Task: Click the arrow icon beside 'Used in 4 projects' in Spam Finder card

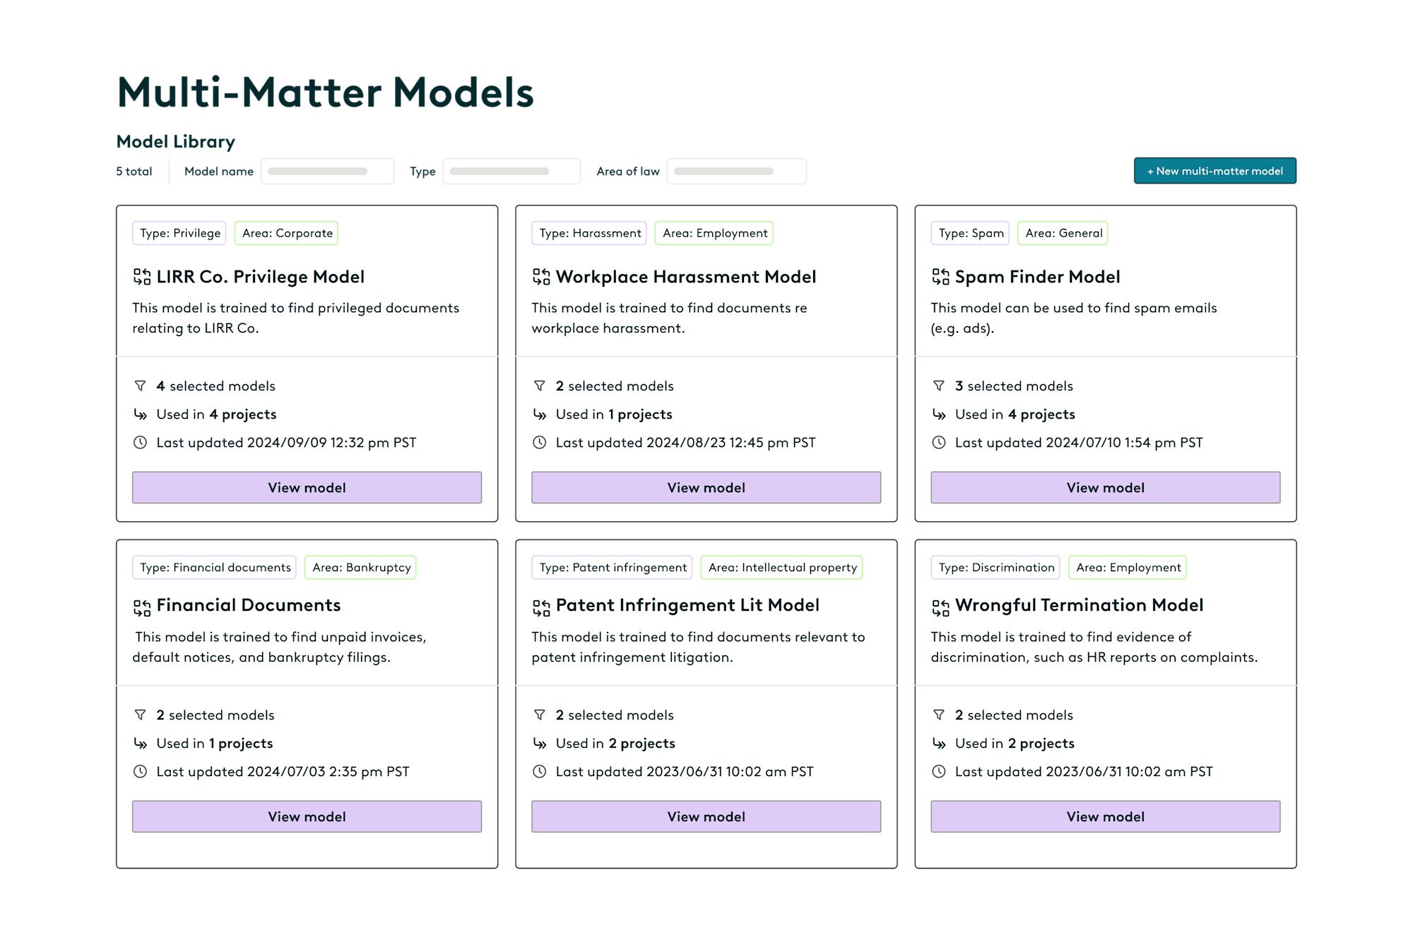Action: tap(939, 415)
